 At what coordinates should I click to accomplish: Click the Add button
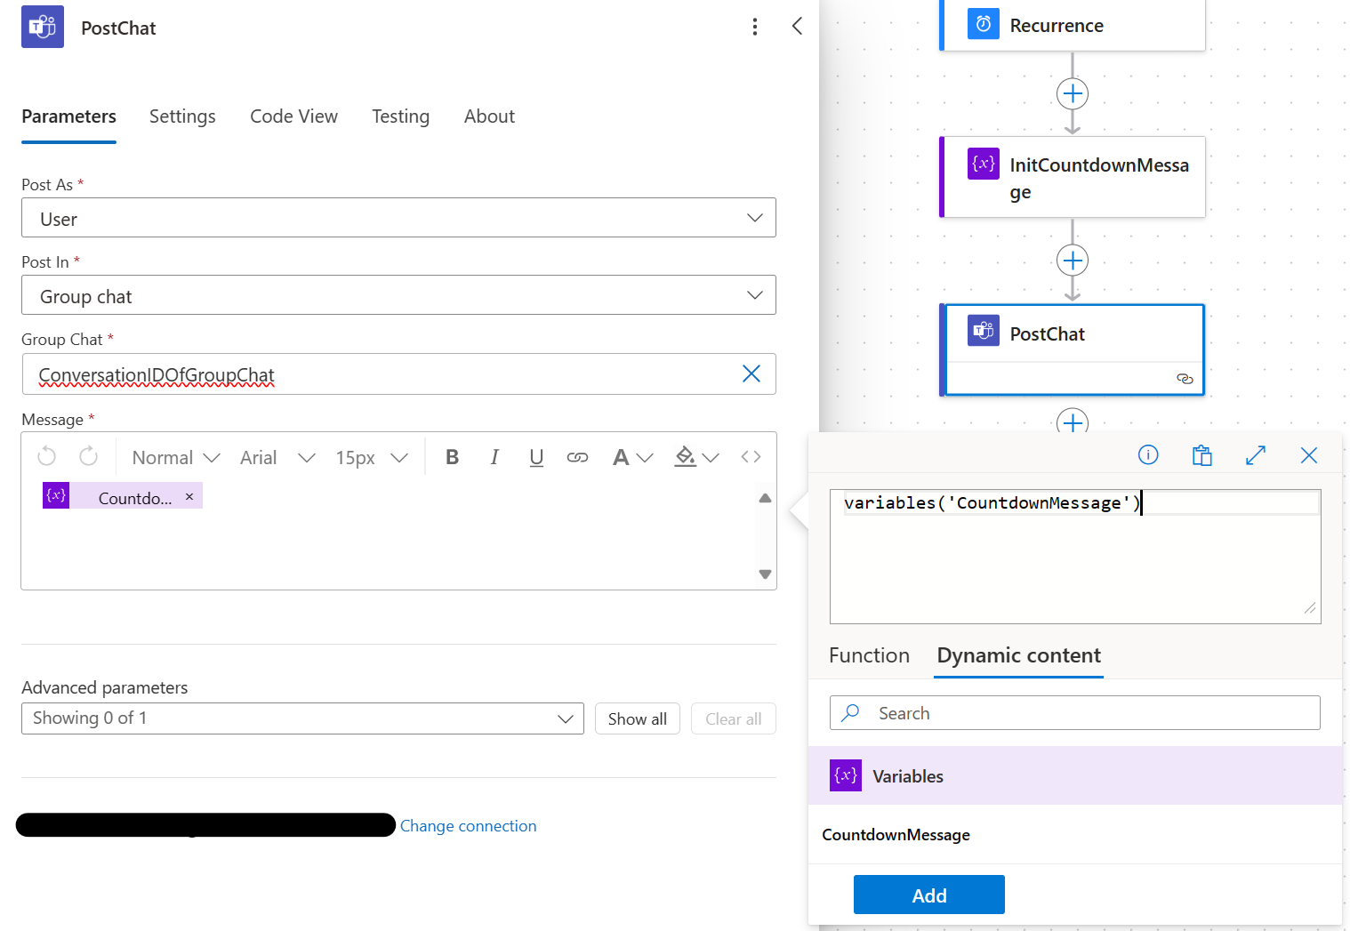click(x=929, y=895)
